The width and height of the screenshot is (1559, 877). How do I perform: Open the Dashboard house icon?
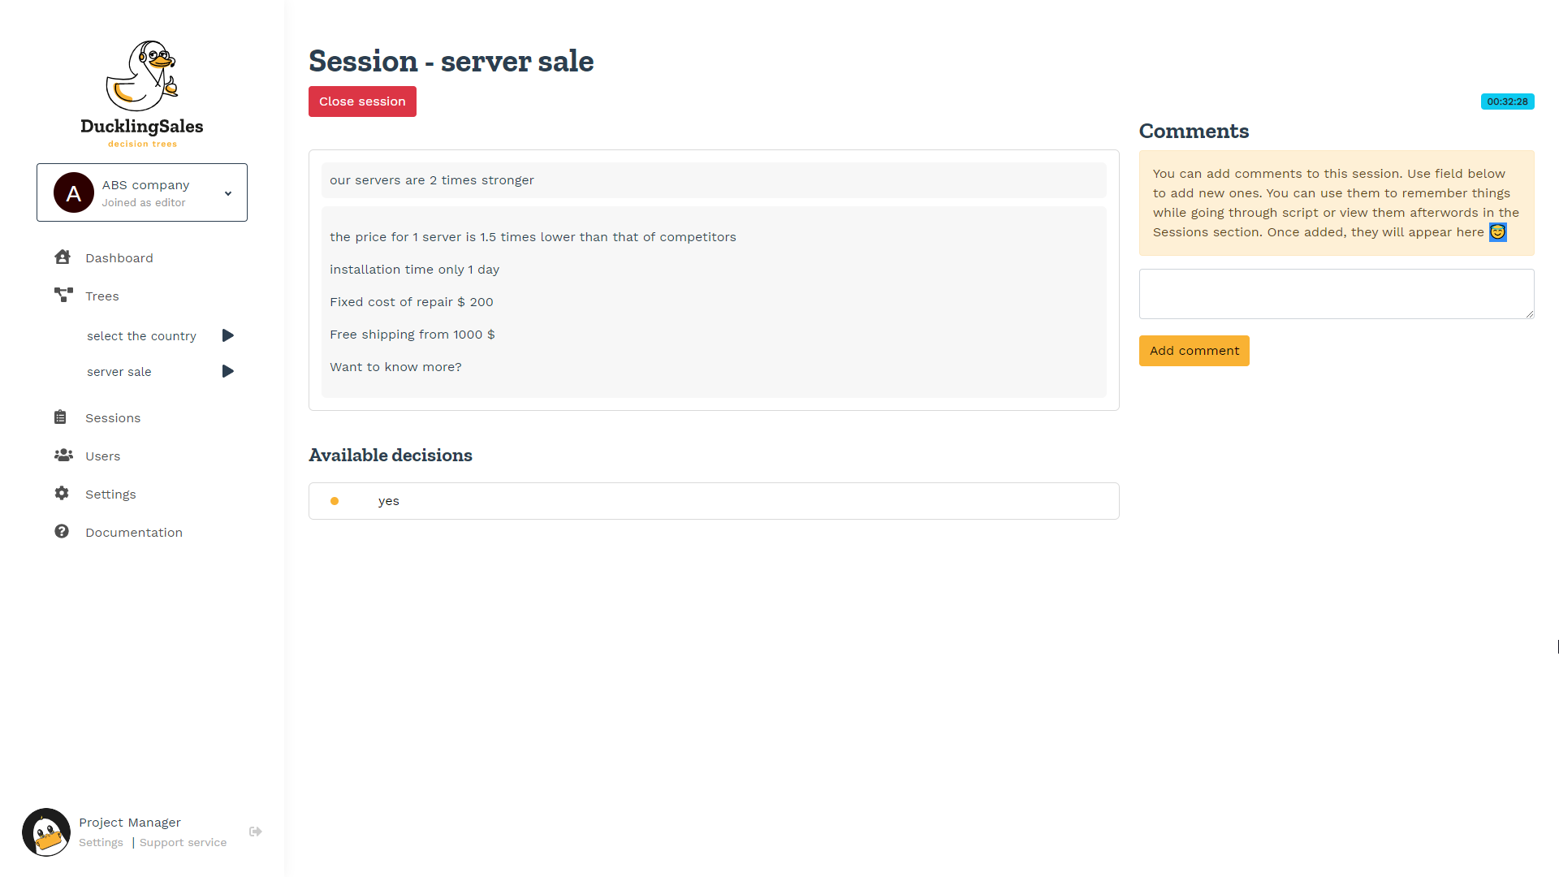(x=63, y=257)
